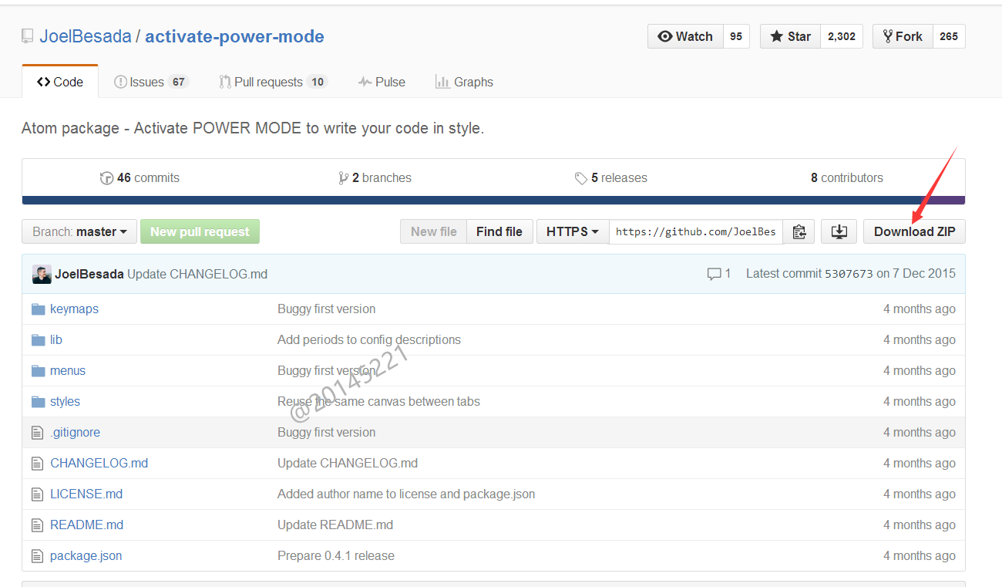1002x587 pixels.
Task: Click the styles folder icon
Action: click(x=38, y=401)
